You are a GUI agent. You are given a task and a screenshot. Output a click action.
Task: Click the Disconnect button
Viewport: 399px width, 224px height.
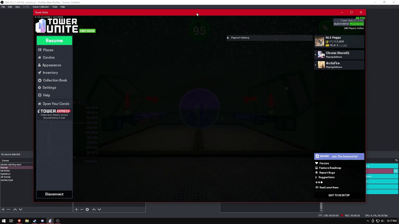(54, 194)
